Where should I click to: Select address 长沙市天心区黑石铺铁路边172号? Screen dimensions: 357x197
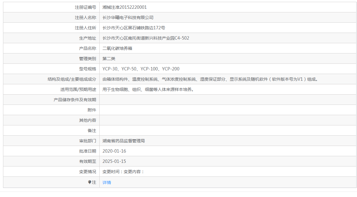pos(134,28)
